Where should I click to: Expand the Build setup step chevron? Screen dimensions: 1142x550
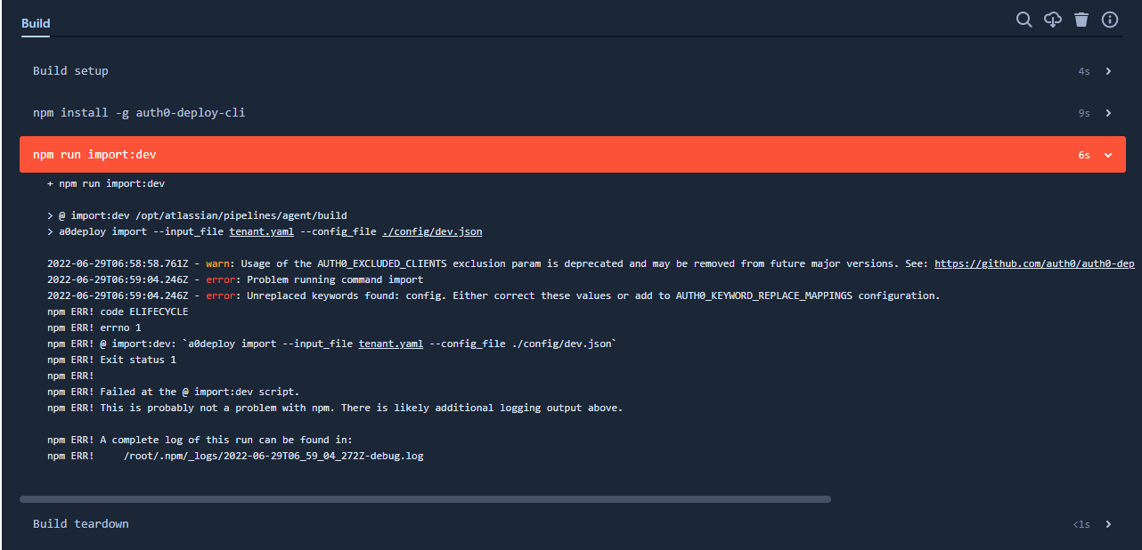(x=1108, y=71)
